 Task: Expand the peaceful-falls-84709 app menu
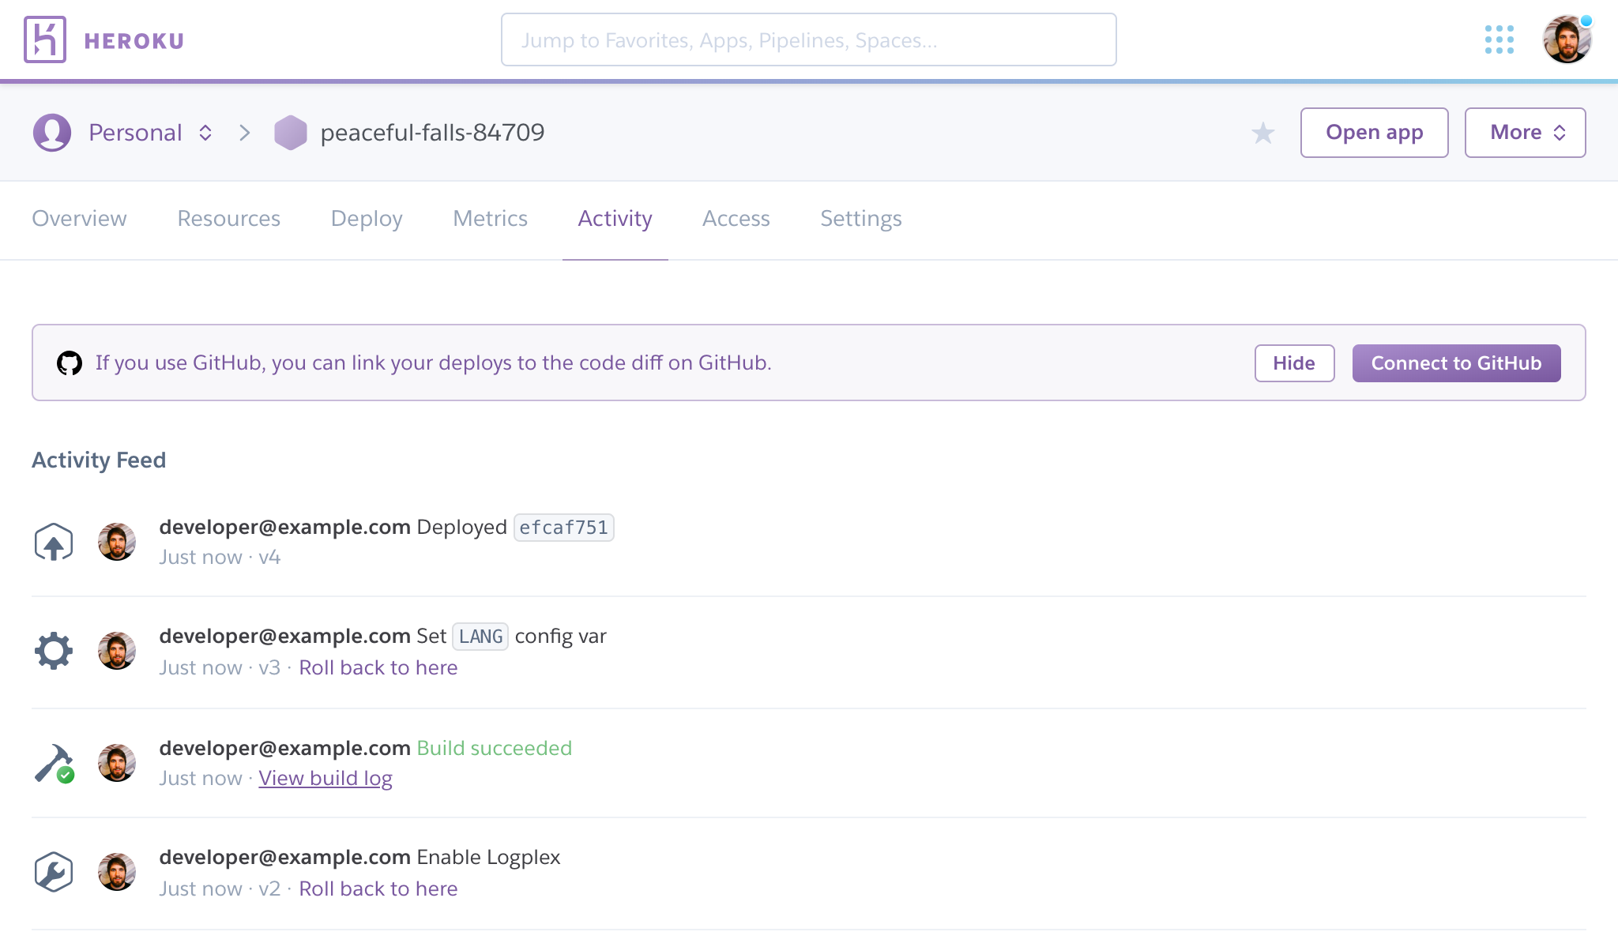(1525, 133)
